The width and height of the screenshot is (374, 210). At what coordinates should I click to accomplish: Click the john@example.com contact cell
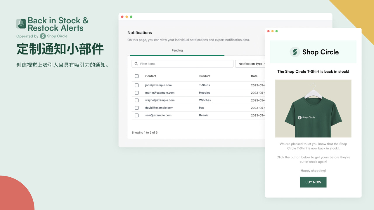tap(158, 85)
